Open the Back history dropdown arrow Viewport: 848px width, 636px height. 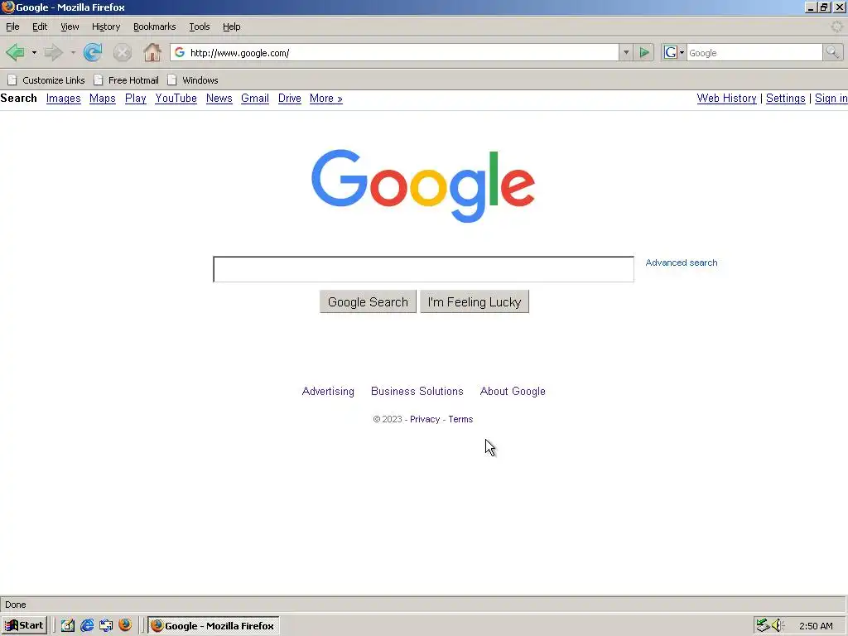click(34, 52)
